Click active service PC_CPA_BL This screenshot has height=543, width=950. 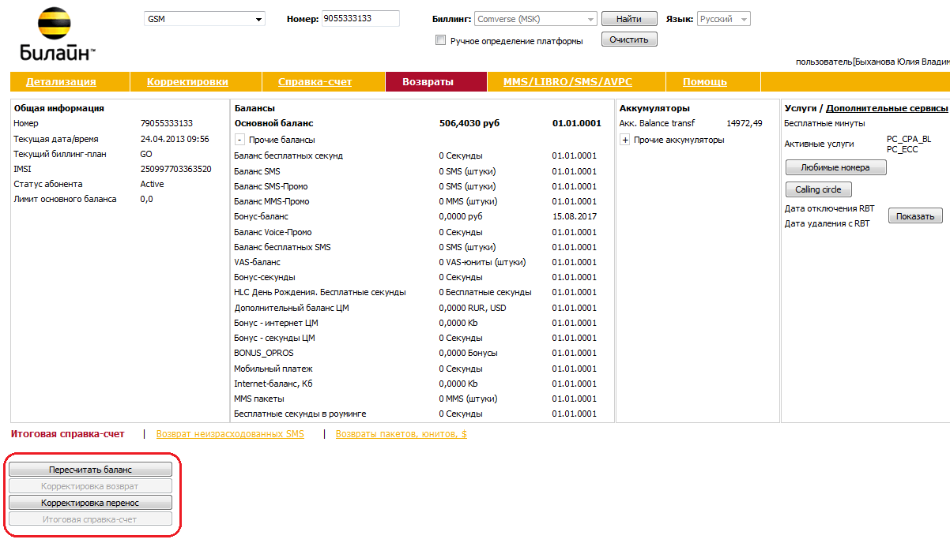[x=909, y=139]
